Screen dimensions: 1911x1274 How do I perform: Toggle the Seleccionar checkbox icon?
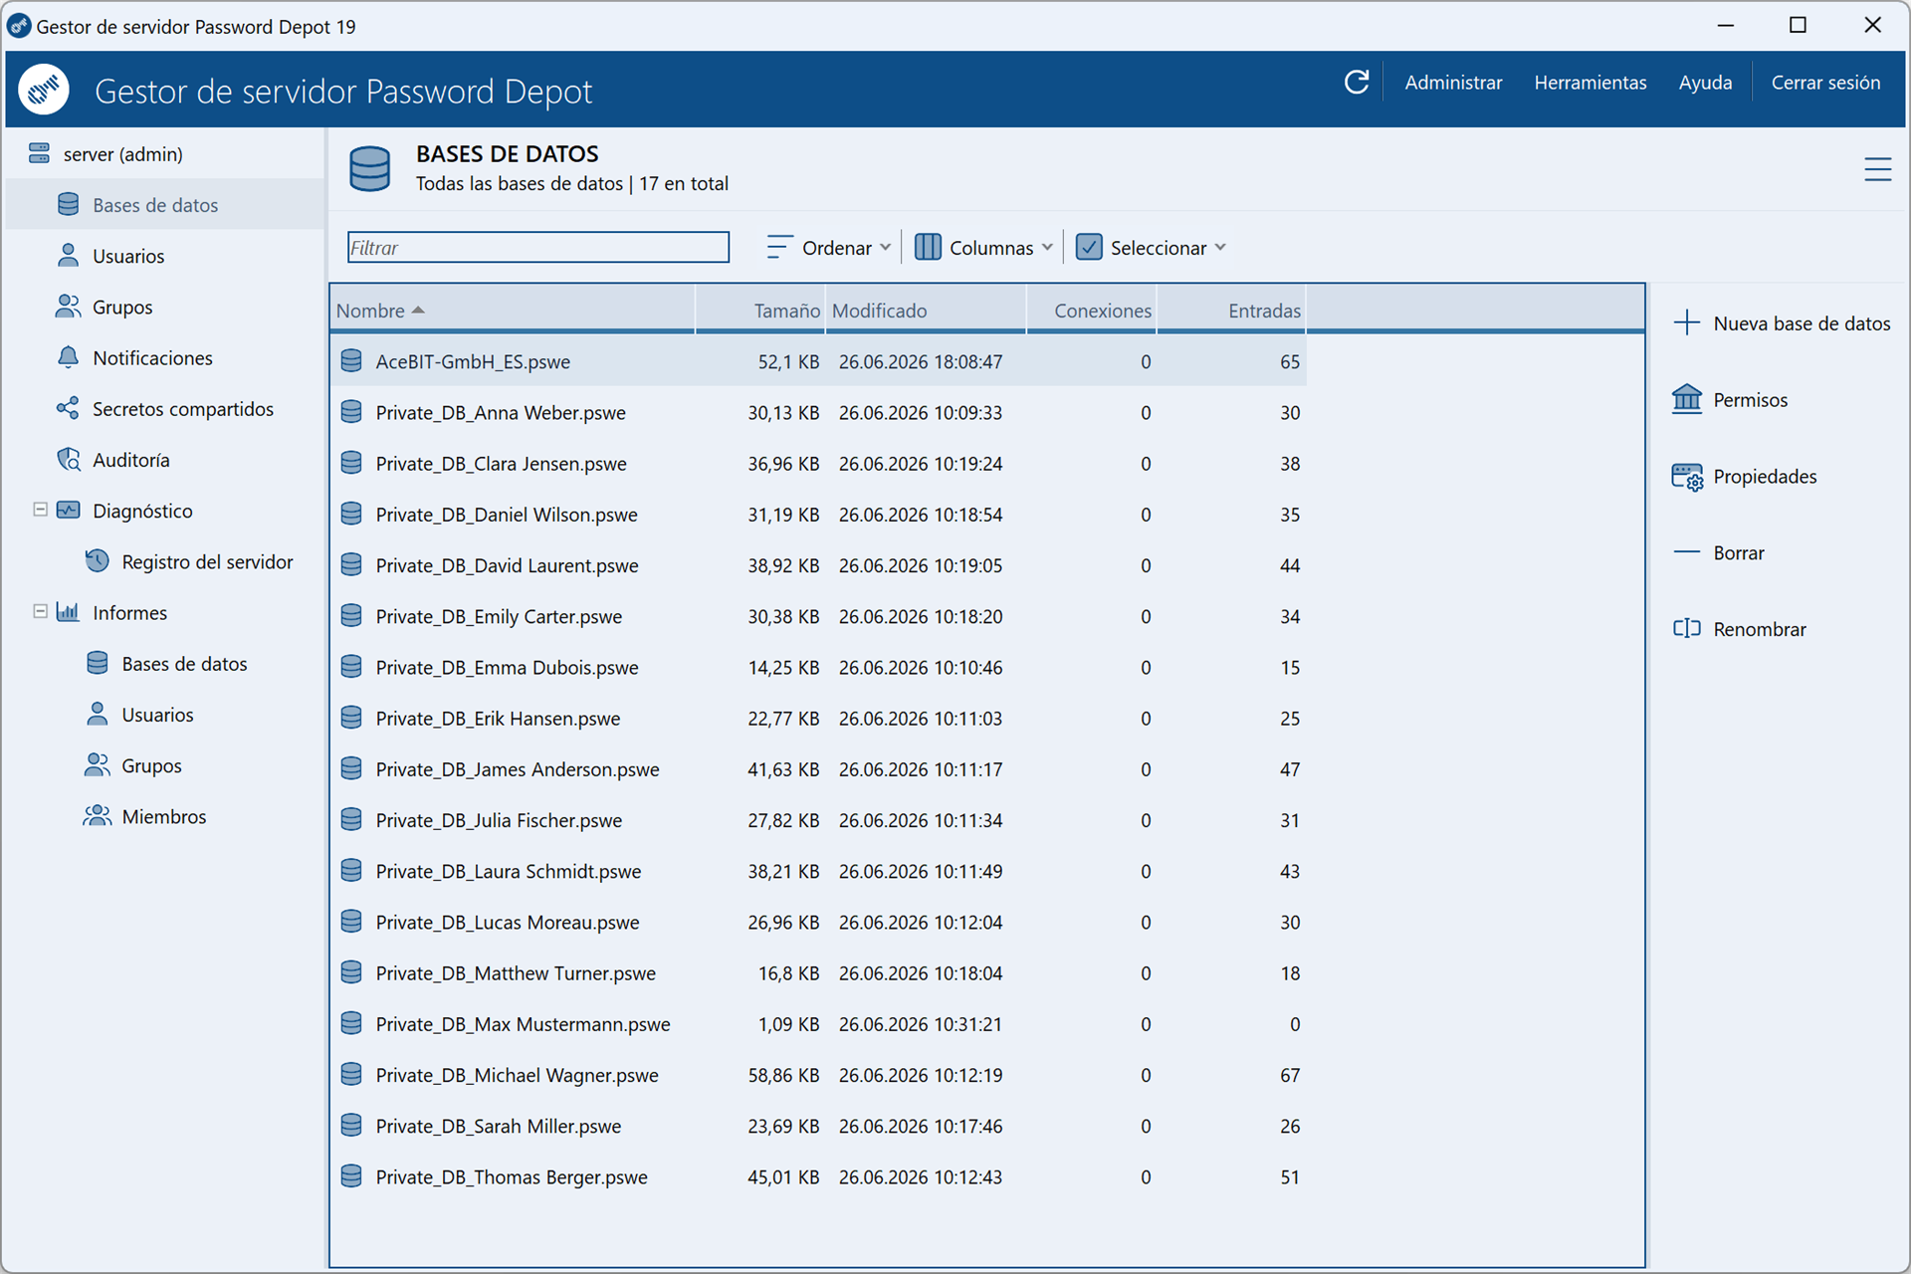pos(1089,247)
